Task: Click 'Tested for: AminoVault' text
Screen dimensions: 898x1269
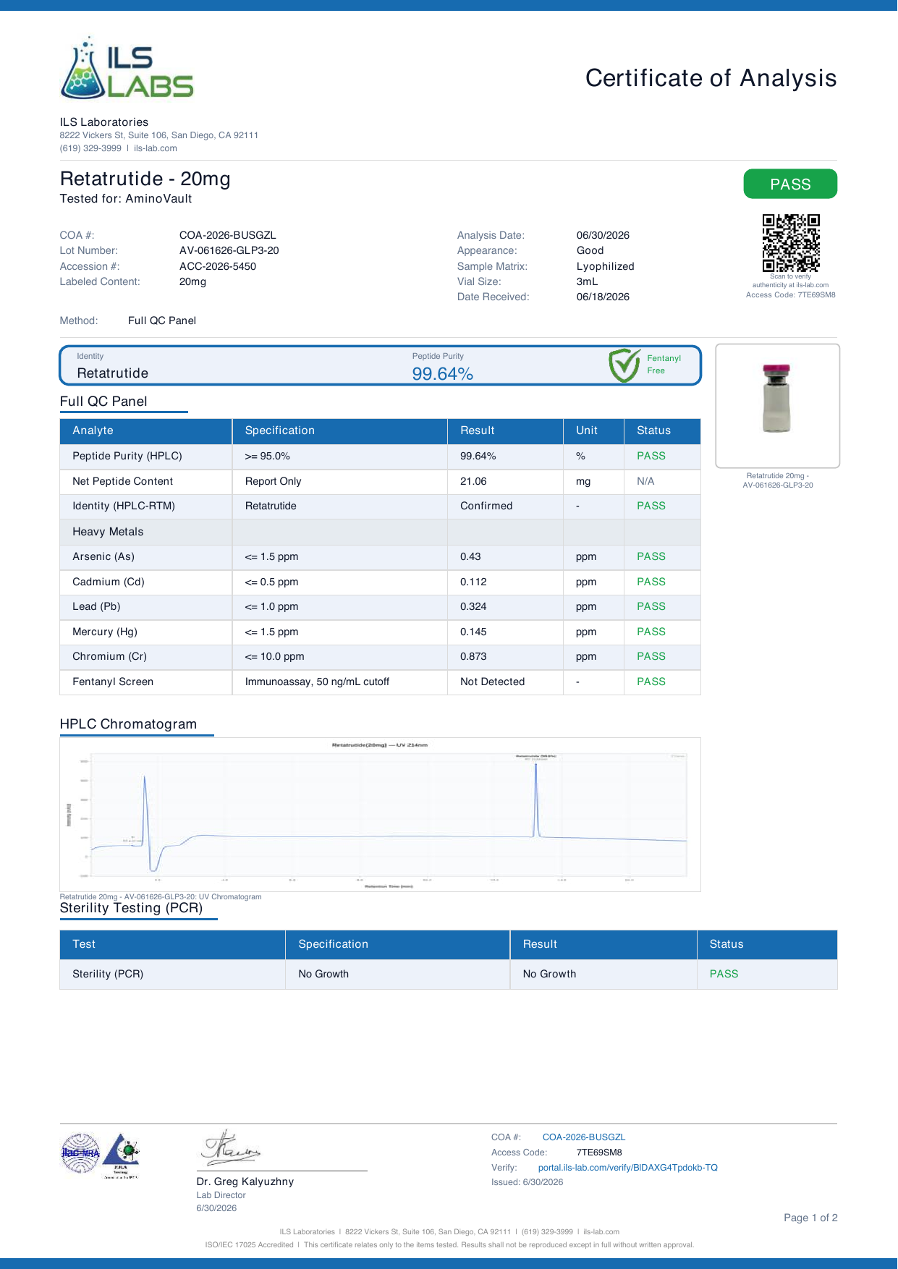Action: pos(126,198)
